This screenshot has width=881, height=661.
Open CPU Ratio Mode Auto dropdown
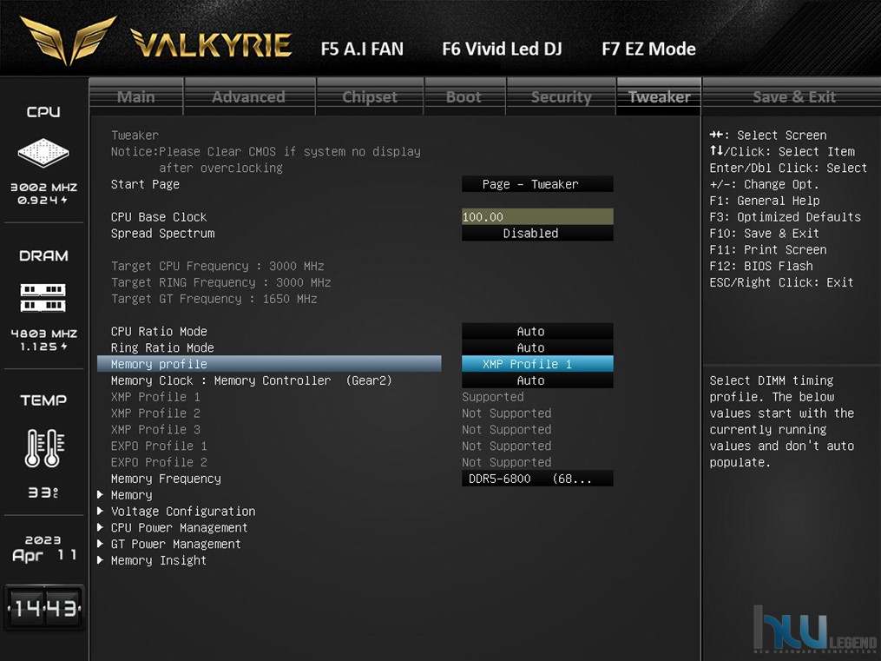[x=537, y=331]
